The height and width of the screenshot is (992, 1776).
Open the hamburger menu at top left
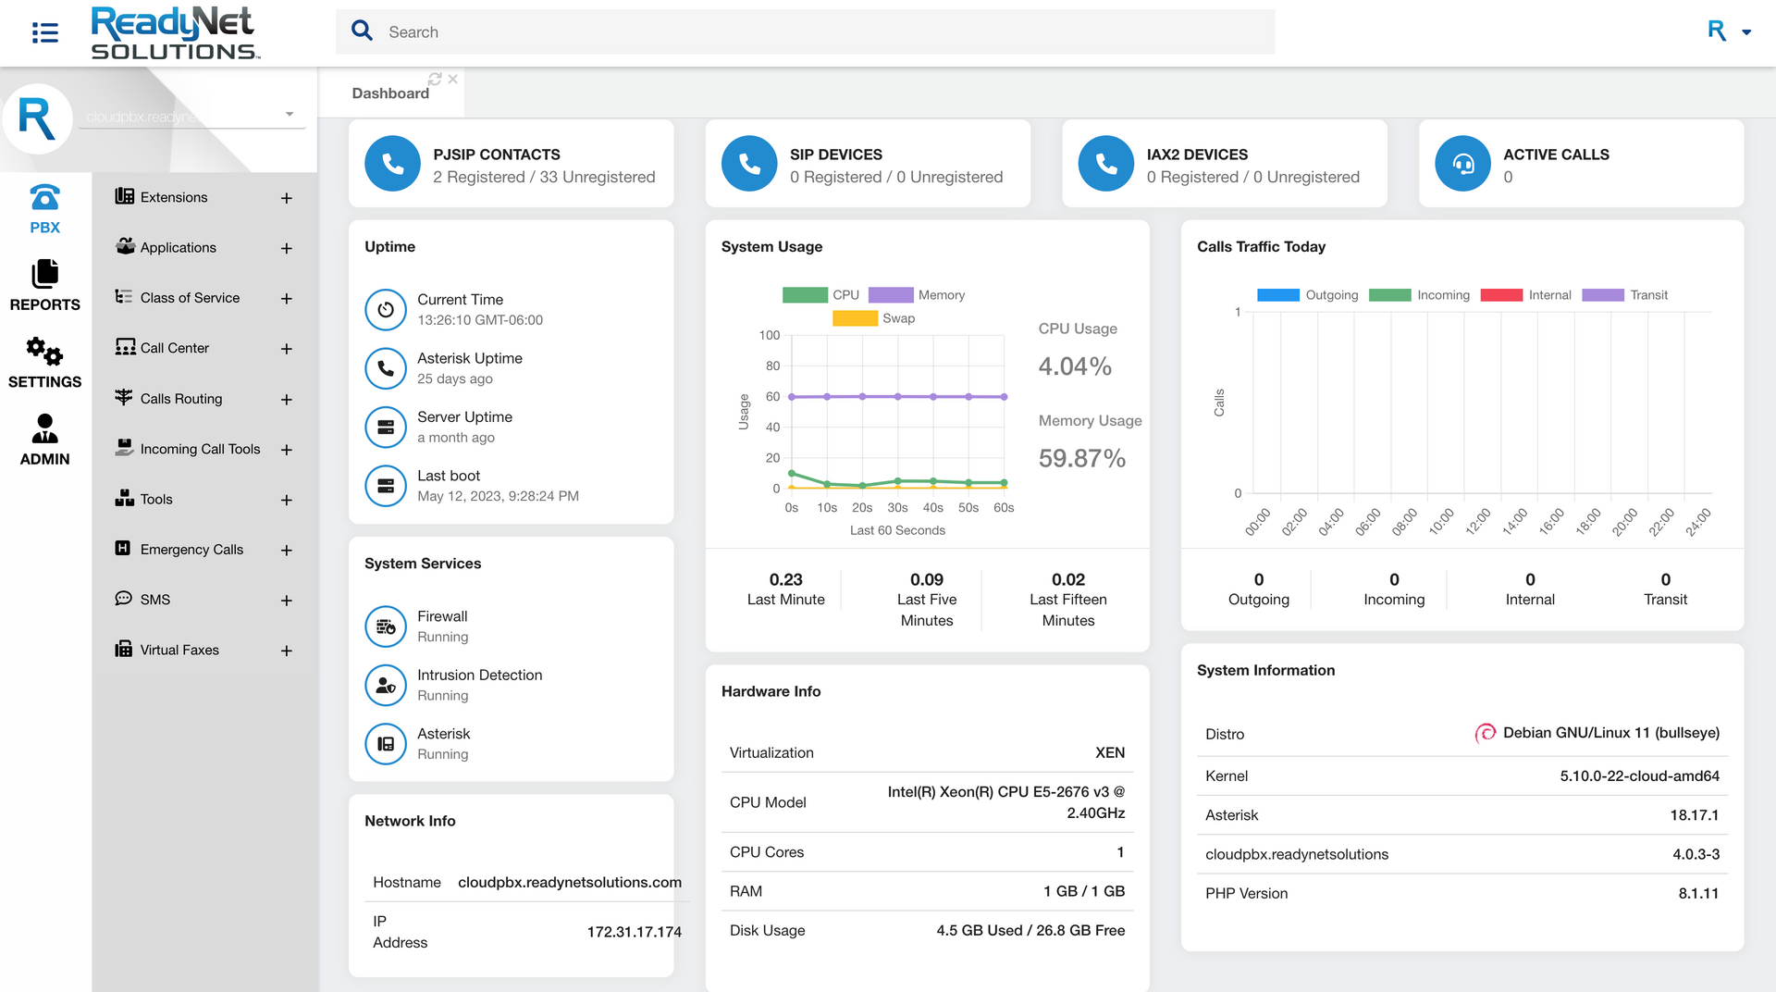point(43,32)
